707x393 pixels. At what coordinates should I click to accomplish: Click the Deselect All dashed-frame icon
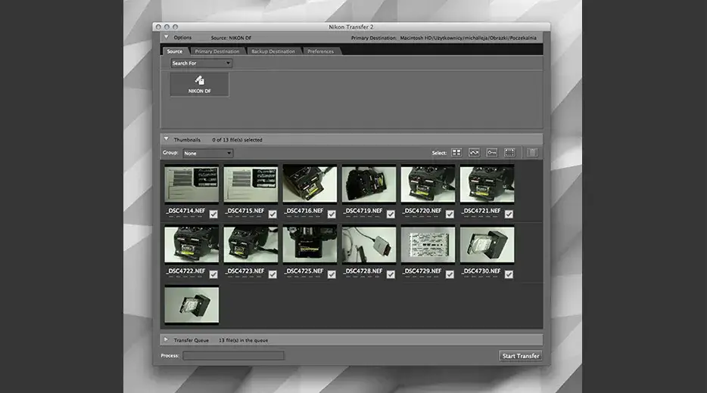tap(509, 153)
